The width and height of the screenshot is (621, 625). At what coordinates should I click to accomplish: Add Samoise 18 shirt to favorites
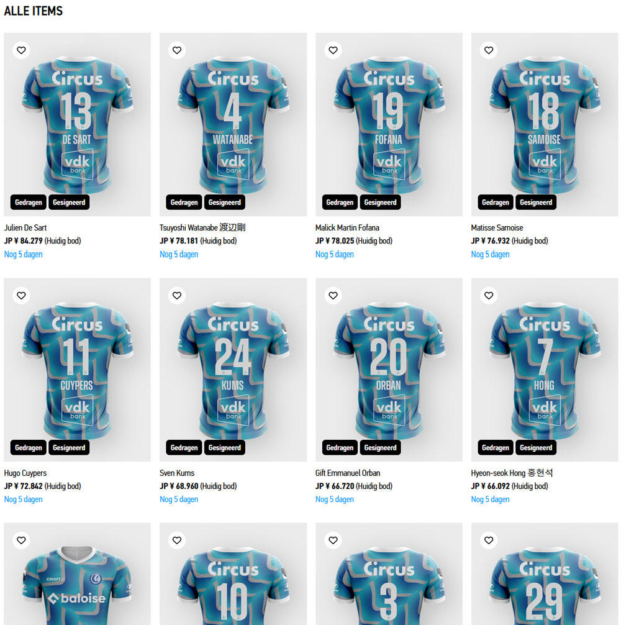tap(489, 50)
